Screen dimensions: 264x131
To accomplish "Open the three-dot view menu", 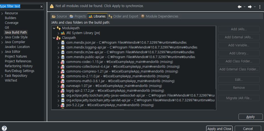I will point(260,7).
